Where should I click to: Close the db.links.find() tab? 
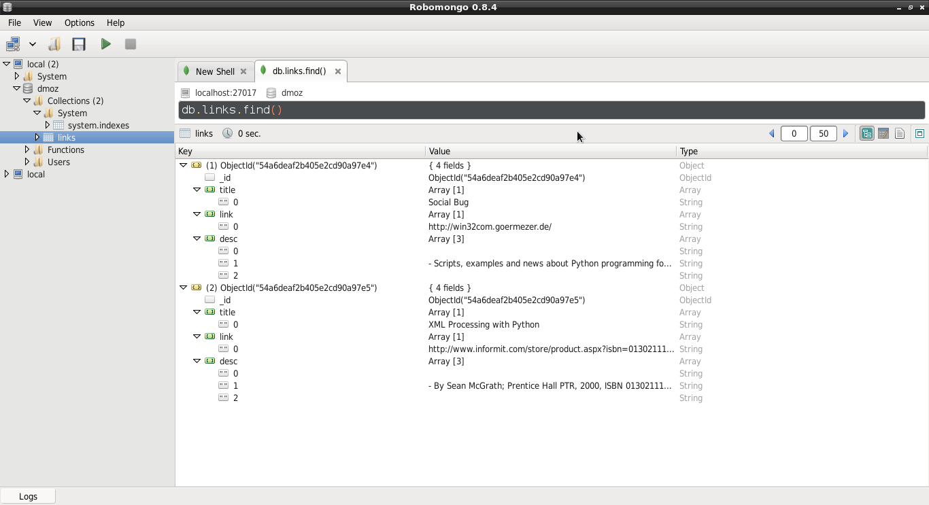pyautogui.click(x=338, y=71)
